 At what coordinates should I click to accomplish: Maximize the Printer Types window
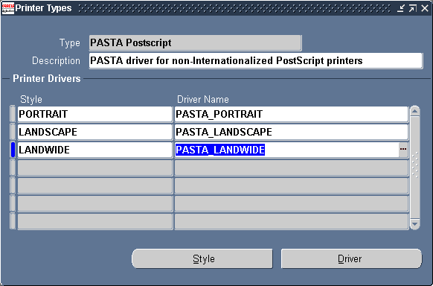(x=413, y=8)
